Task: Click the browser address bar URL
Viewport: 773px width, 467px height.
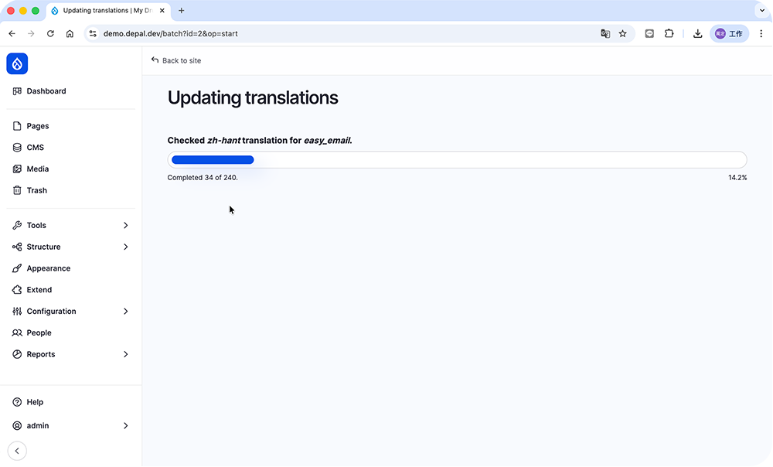Action: 170,34
